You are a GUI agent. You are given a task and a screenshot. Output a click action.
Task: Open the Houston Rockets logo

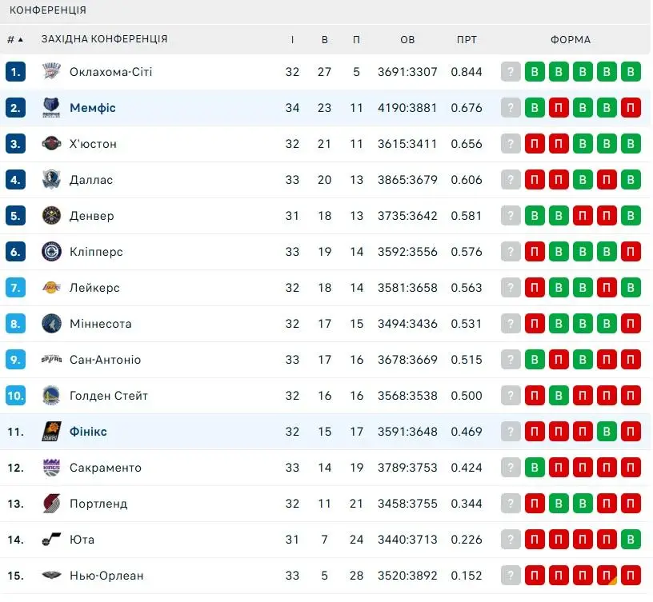coord(52,144)
